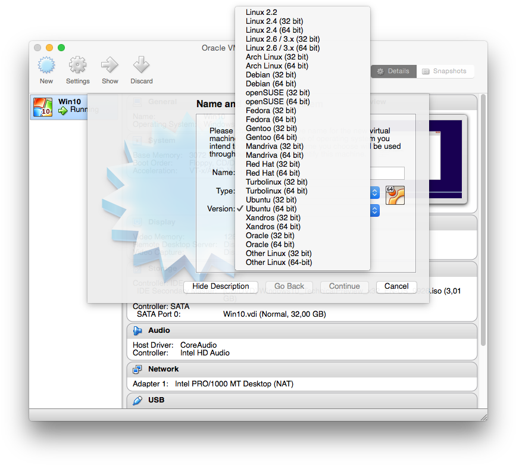Click the Discard toolbar icon
The width and height of the screenshot is (516, 465).
tap(141, 65)
